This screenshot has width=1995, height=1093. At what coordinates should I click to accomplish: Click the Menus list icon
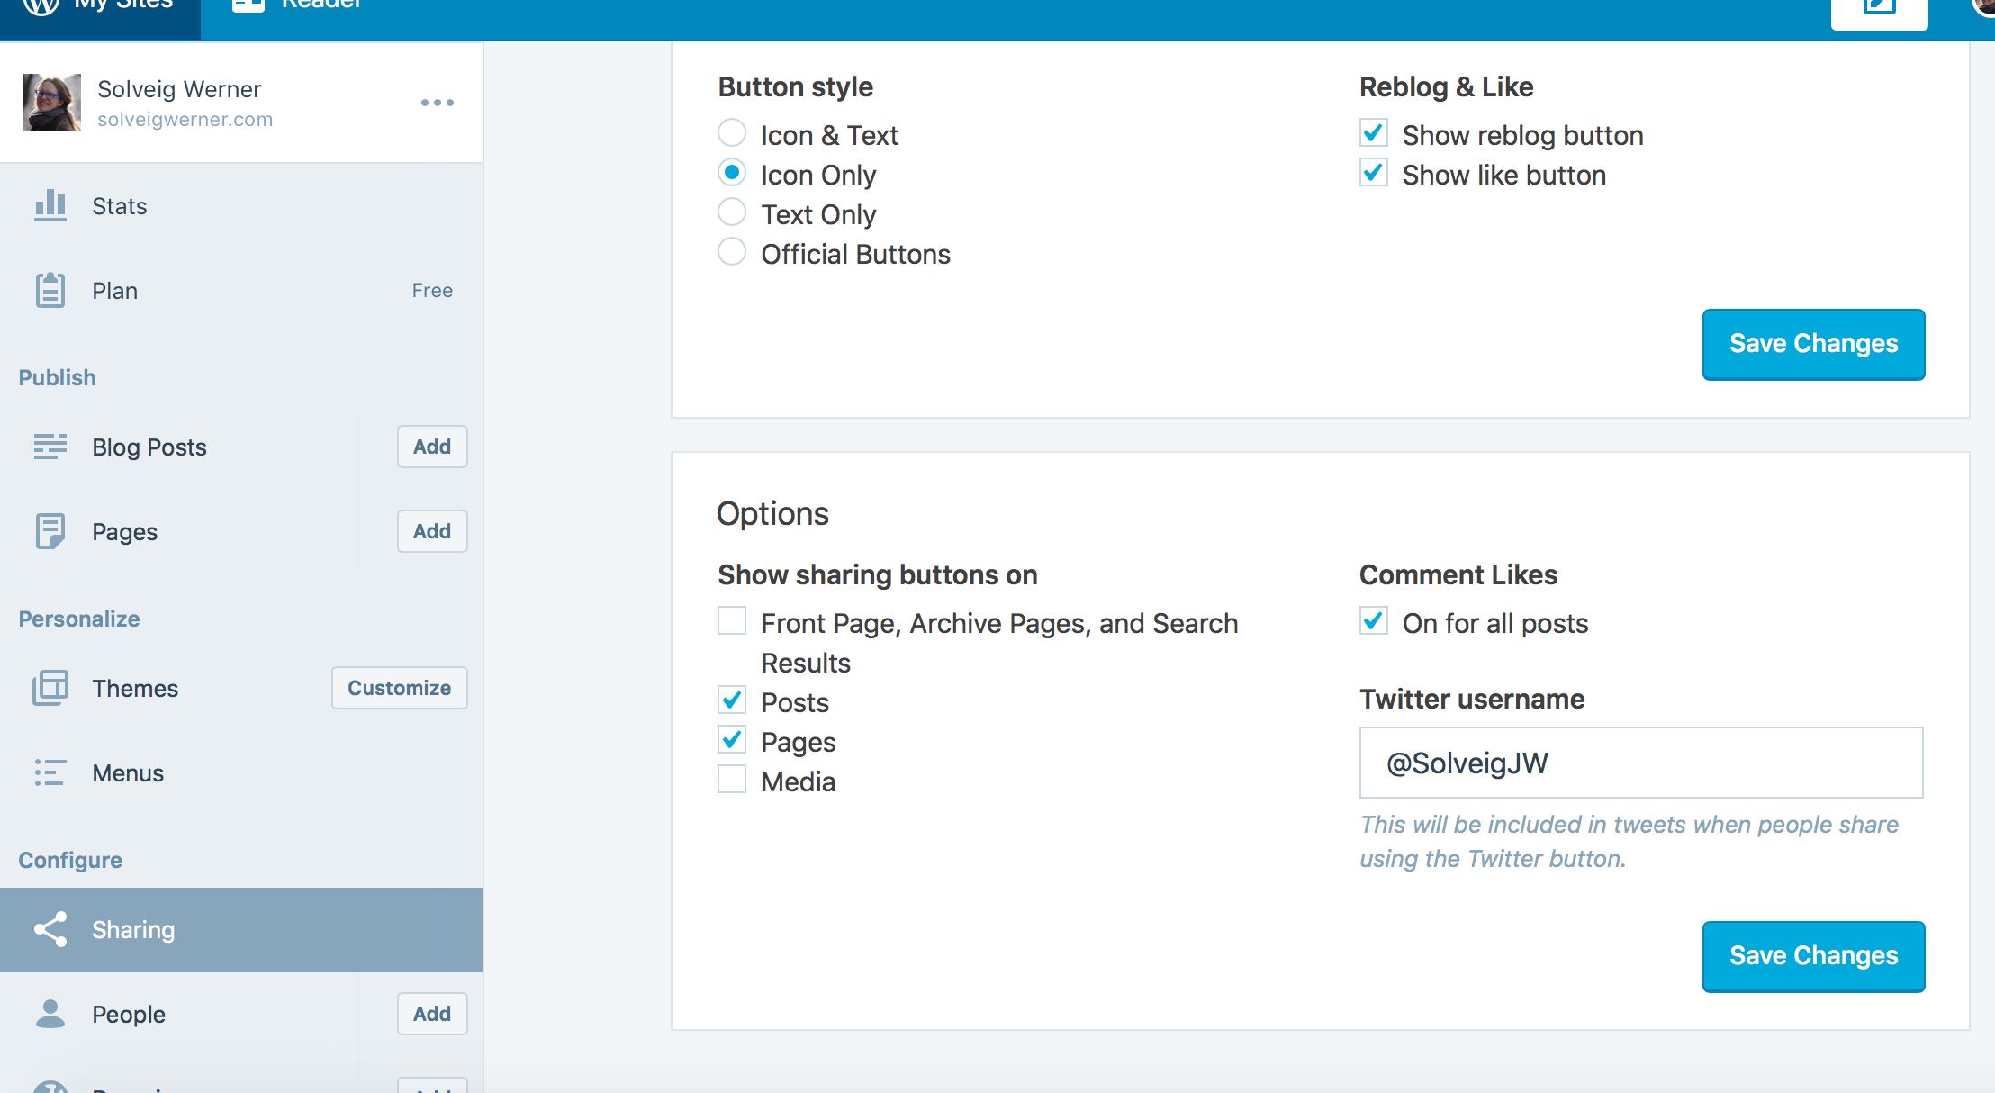tap(50, 772)
